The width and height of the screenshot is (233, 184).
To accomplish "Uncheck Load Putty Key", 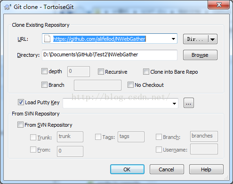I will coord(21,102).
